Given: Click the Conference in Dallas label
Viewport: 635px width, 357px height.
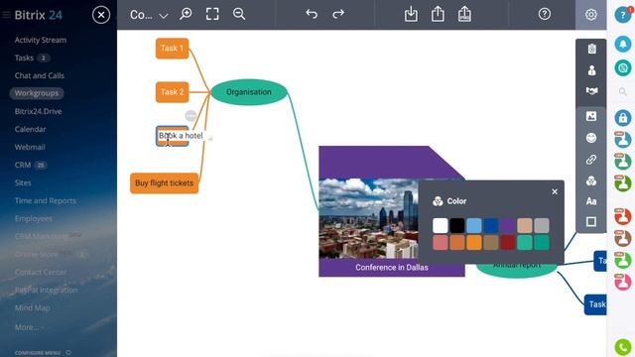Looking at the screenshot, I should click(x=392, y=268).
